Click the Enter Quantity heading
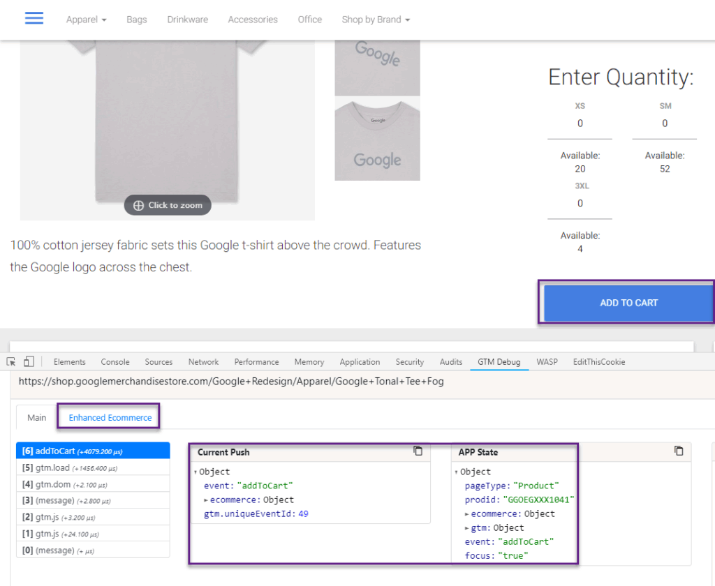 [621, 77]
